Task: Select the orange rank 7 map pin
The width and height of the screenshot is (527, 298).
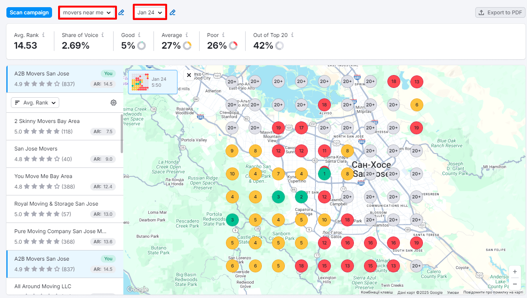Action: tap(278, 174)
